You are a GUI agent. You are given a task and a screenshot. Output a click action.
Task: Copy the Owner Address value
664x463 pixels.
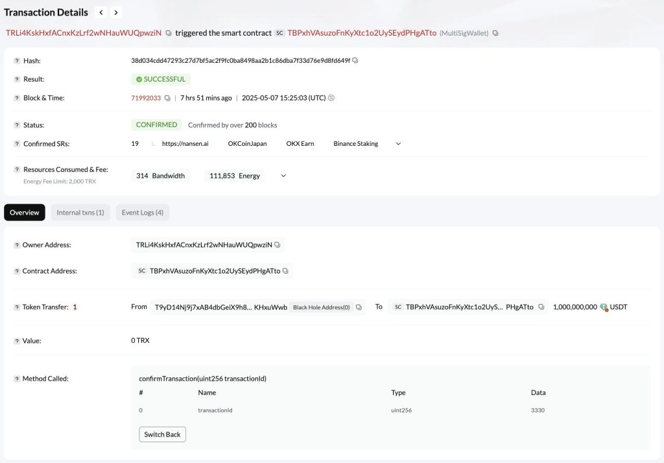[278, 245]
